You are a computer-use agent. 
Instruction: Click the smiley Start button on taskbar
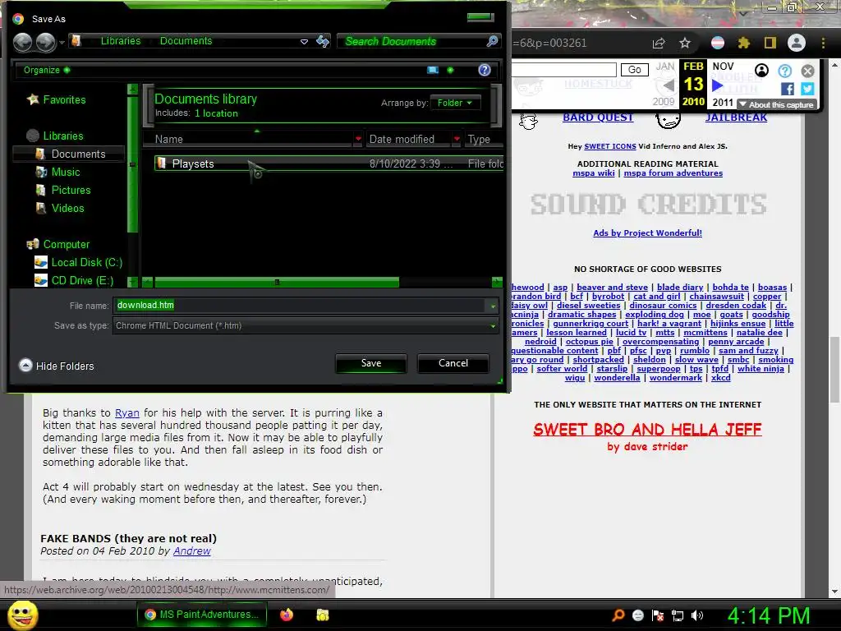click(23, 615)
